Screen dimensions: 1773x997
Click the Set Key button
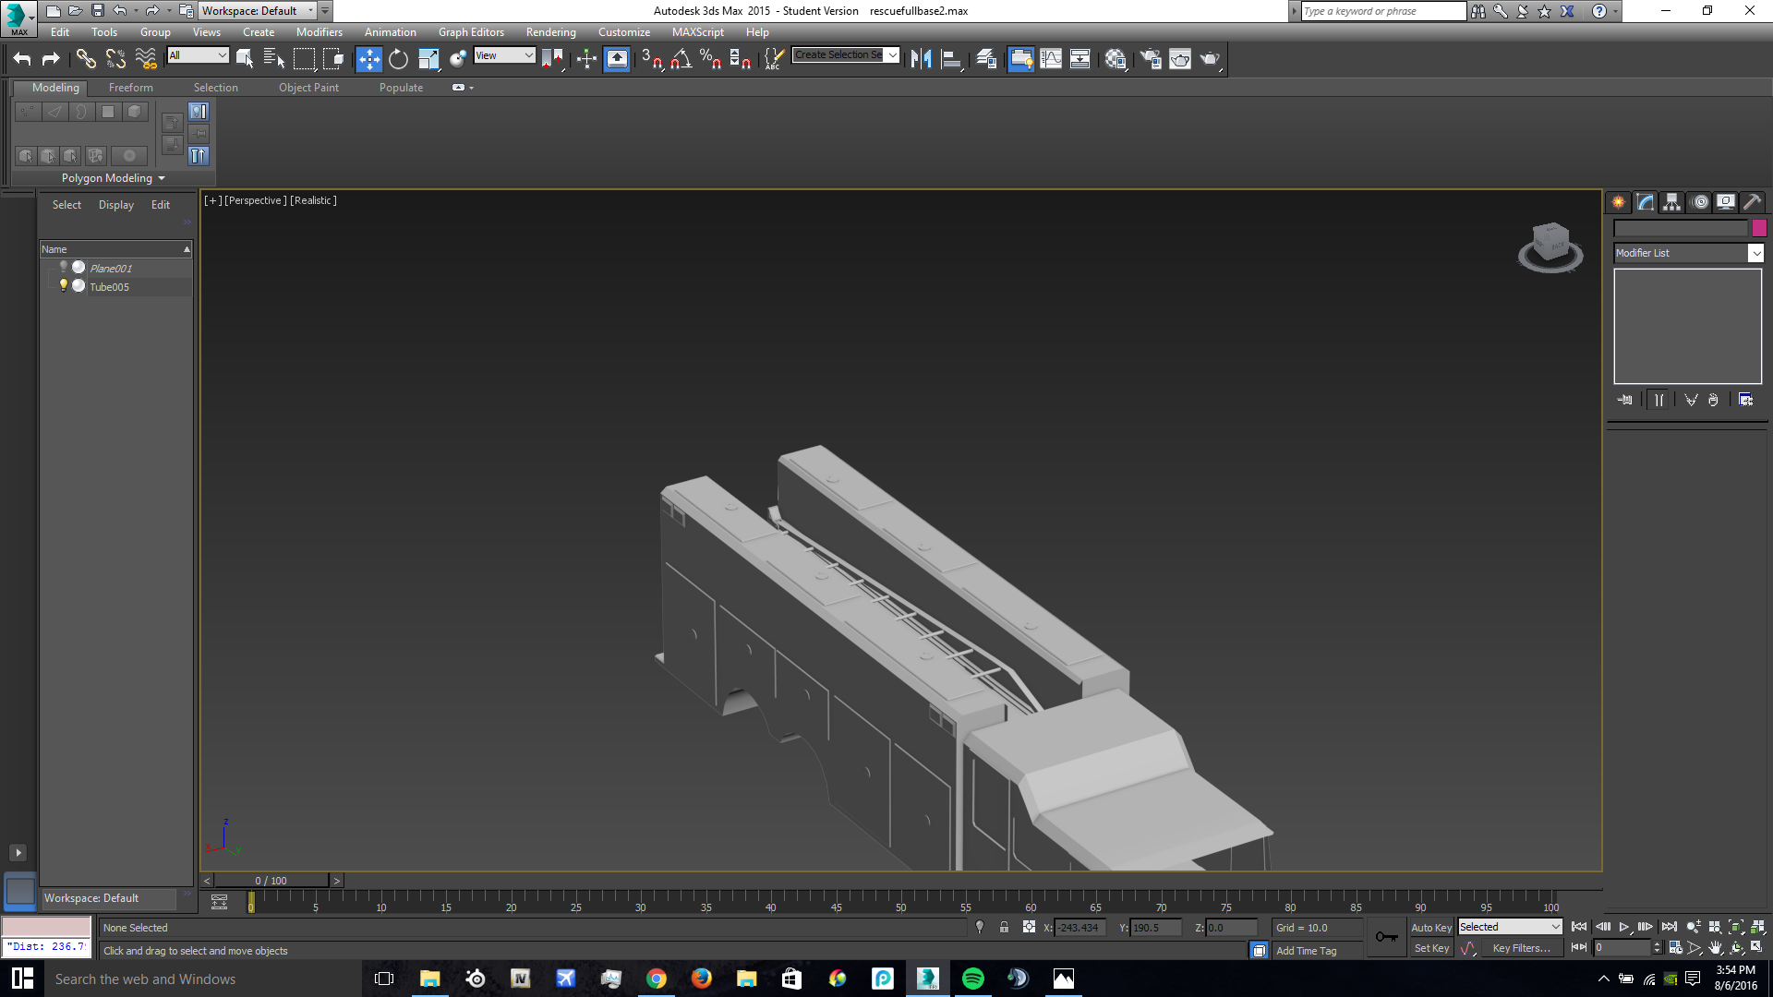tap(1431, 948)
